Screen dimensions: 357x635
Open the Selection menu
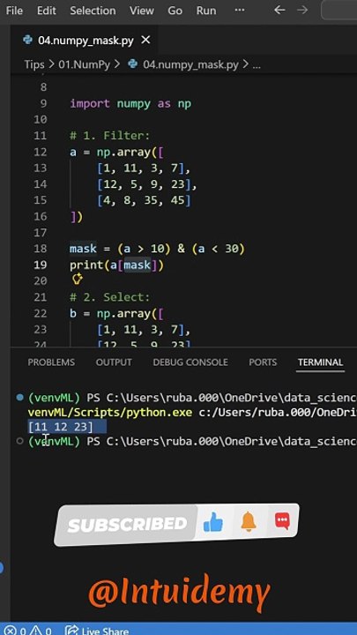(93, 10)
